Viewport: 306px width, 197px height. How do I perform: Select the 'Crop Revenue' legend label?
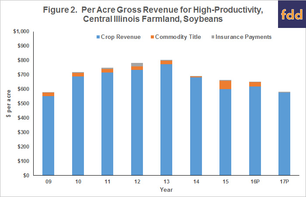[121, 37]
